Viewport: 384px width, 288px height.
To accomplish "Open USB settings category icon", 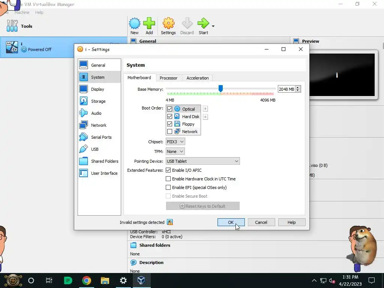I will 84,149.
